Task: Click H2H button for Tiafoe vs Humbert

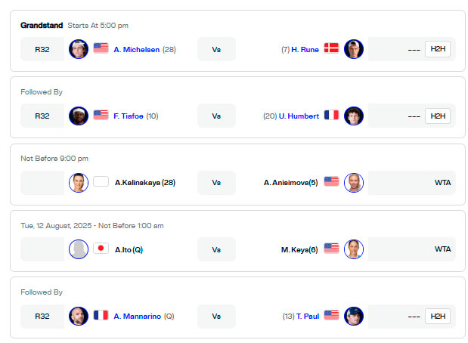Action: tap(438, 116)
